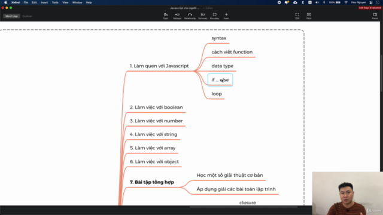
Task: Select the Relationship tool
Action: coord(190,16)
